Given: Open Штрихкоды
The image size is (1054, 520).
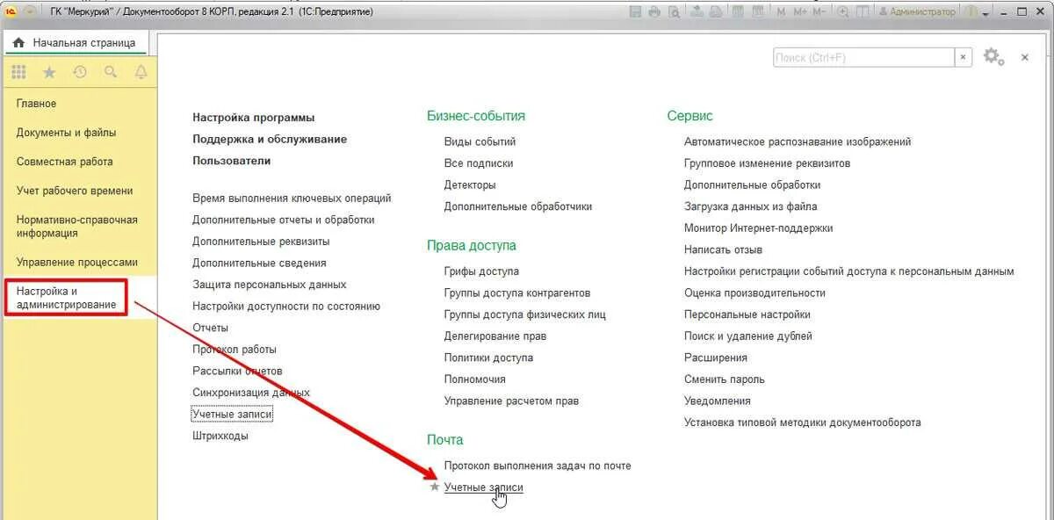Looking at the screenshot, I should pyautogui.click(x=220, y=436).
